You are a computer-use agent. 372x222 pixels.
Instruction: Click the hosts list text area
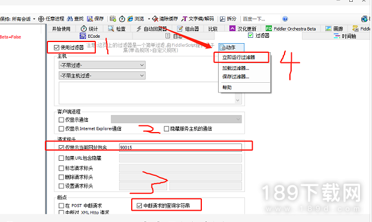[x=147, y=93]
